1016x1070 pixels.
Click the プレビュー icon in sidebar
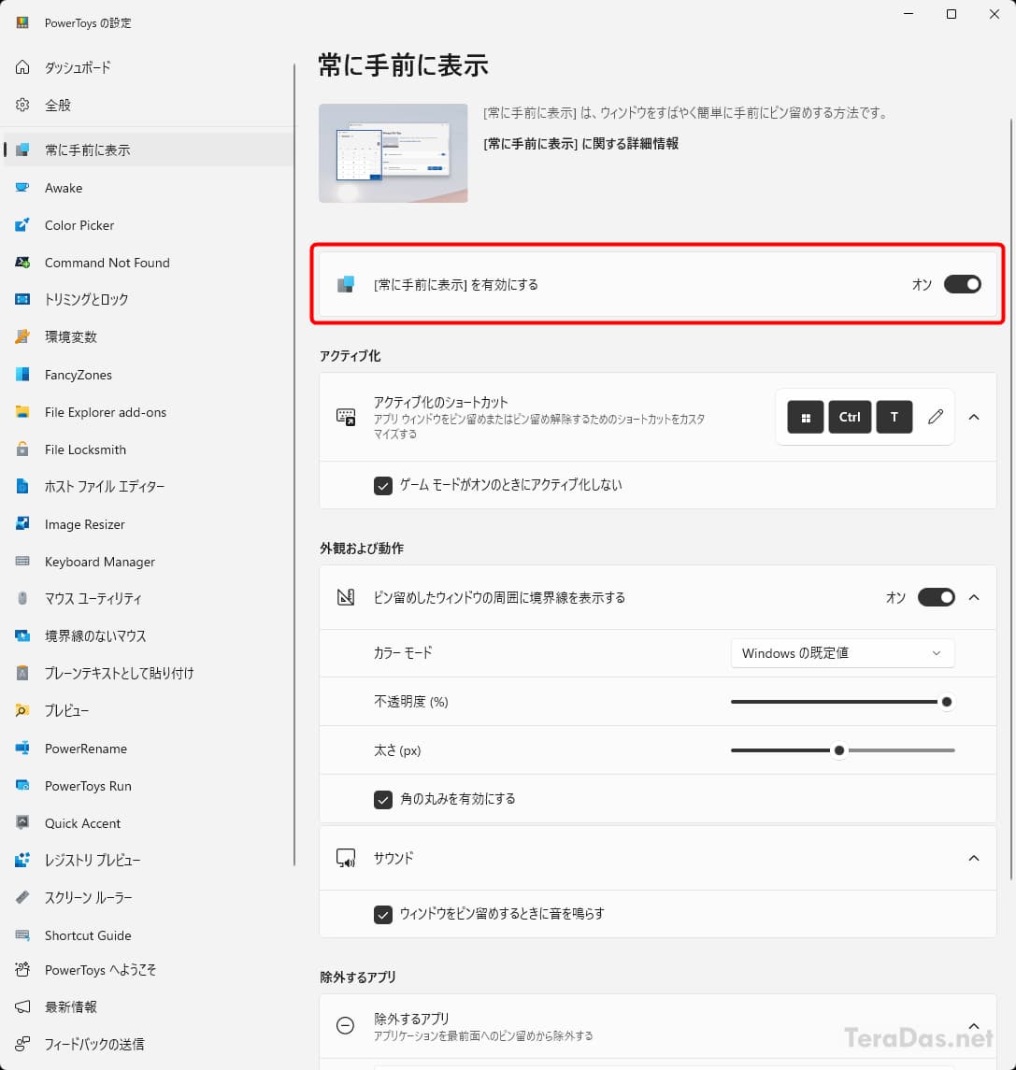pos(22,710)
